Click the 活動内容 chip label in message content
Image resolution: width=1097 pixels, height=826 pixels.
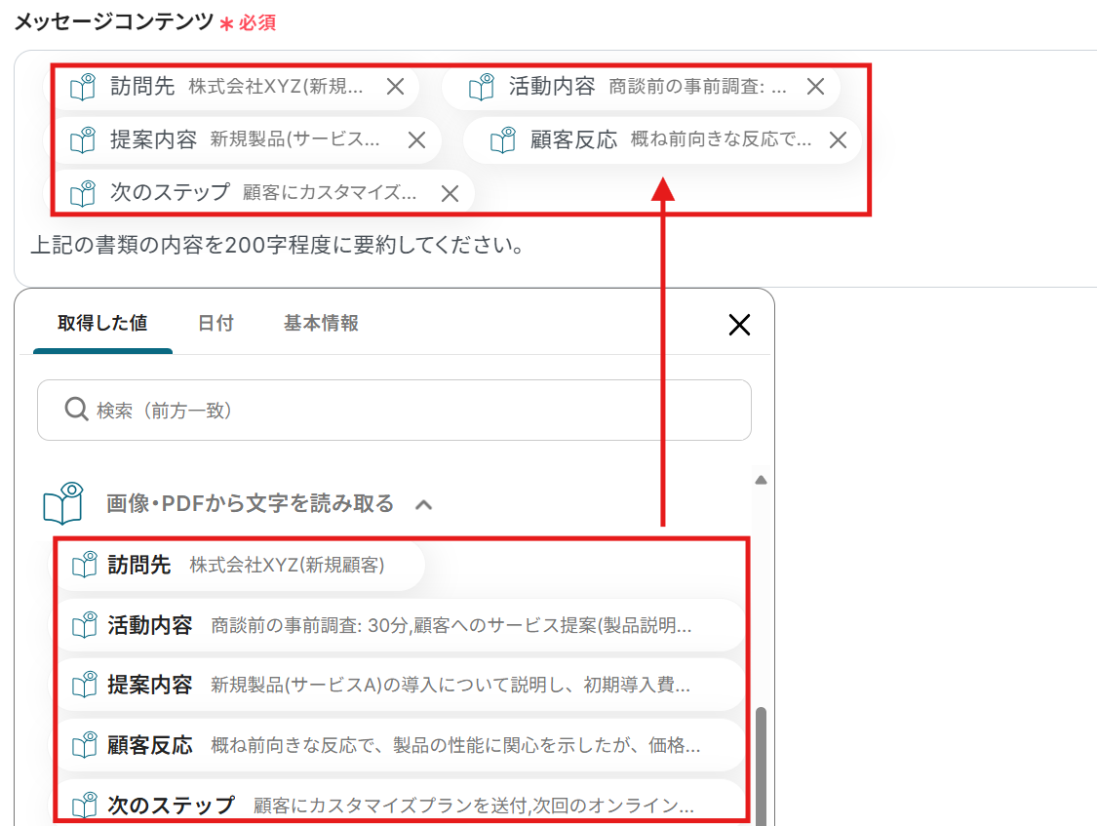click(x=552, y=86)
